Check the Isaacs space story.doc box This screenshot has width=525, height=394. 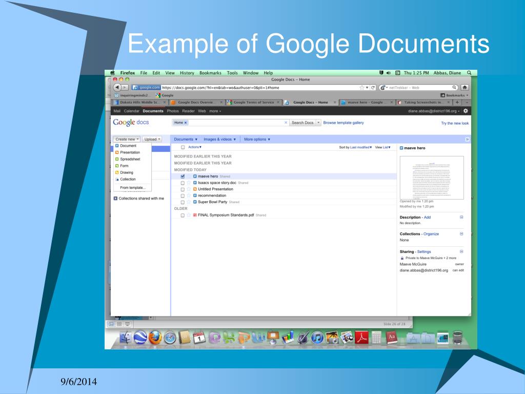click(183, 183)
